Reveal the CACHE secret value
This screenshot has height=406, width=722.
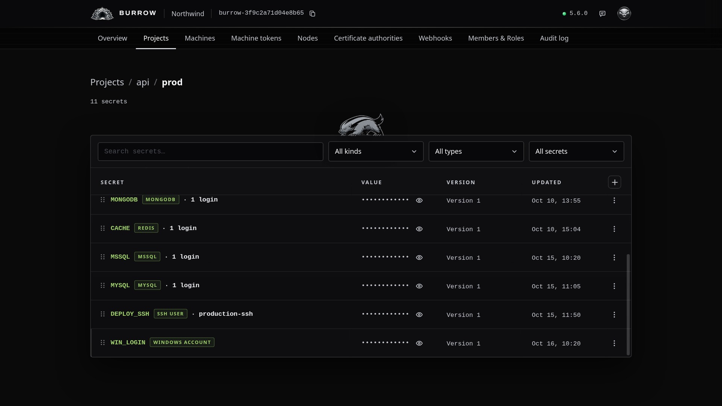tap(419, 229)
